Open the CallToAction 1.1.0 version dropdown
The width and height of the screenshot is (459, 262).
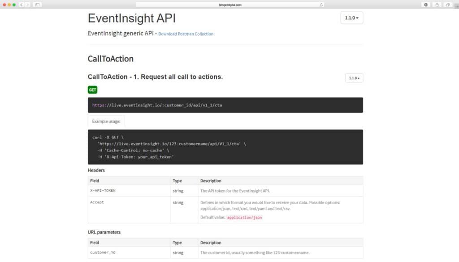click(354, 78)
